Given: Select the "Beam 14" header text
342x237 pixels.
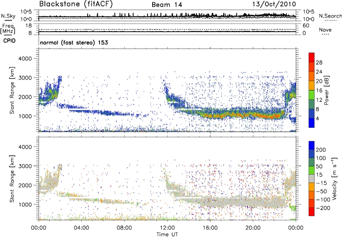Looking at the screenshot, I should [167, 5].
